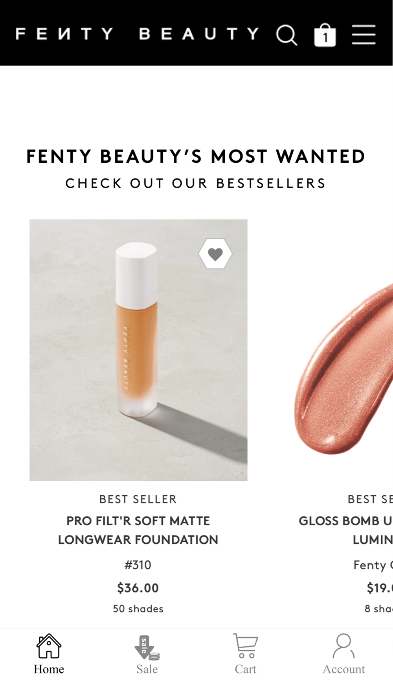Image resolution: width=393 pixels, height=699 pixels.
Task: Select the Cart tab label
Action: click(246, 669)
